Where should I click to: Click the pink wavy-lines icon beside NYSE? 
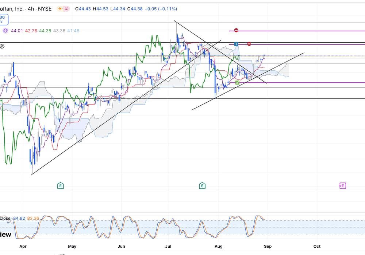click(67, 8)
